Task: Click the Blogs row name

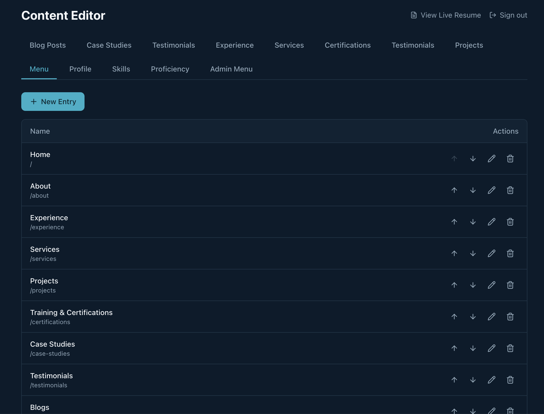Action: (x=40, y=407)
